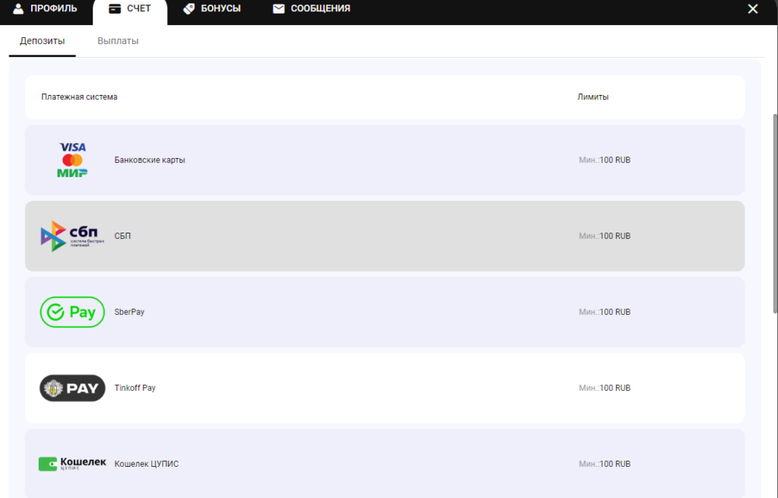Select the Депозиты sub-tab
Viewport: 778px width, 498px height.
click(43, 41)
